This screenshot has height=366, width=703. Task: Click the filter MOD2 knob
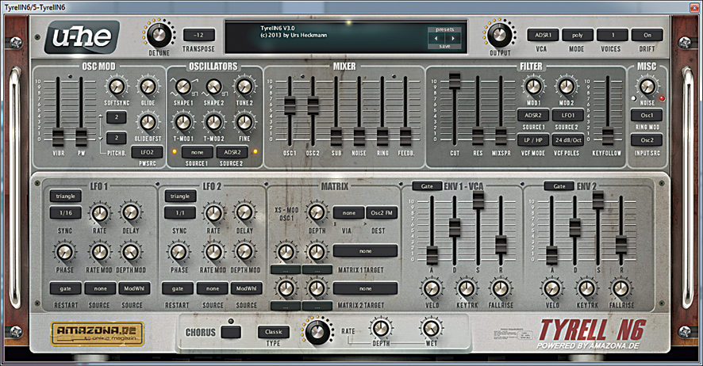click(x=566, y=87)
